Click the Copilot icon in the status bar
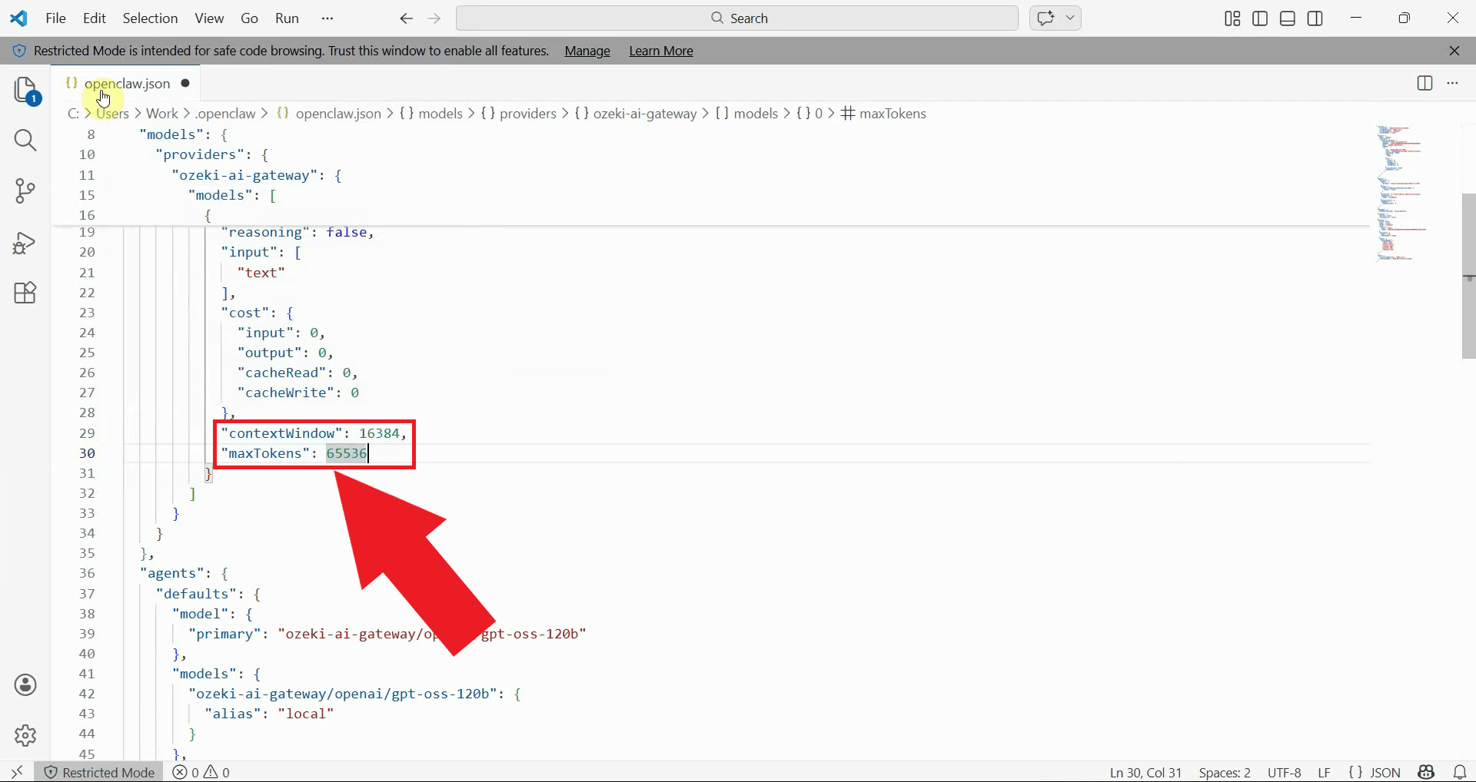1476x782 pixels. pos(1426,772)
